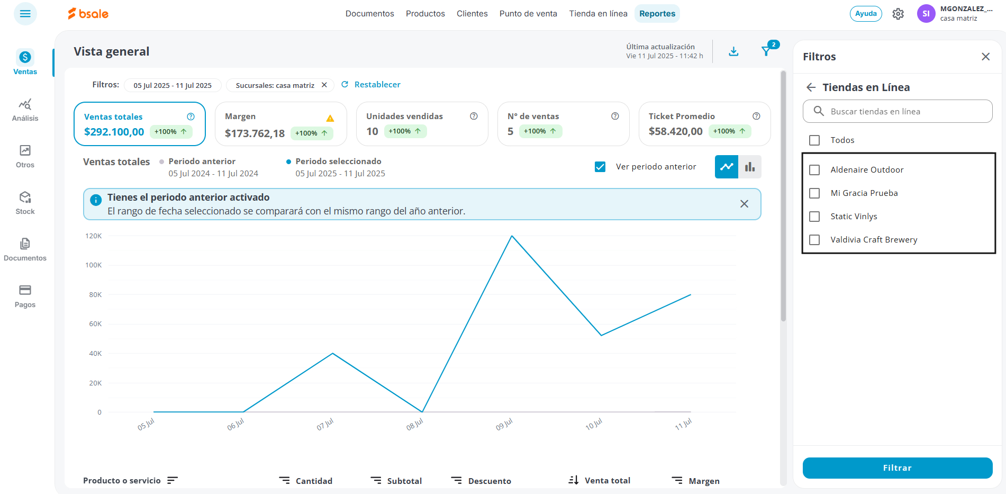Check Aldenaire Outdoor store
The height and width of the screenshot is (494, 1006).
point(814,170)
